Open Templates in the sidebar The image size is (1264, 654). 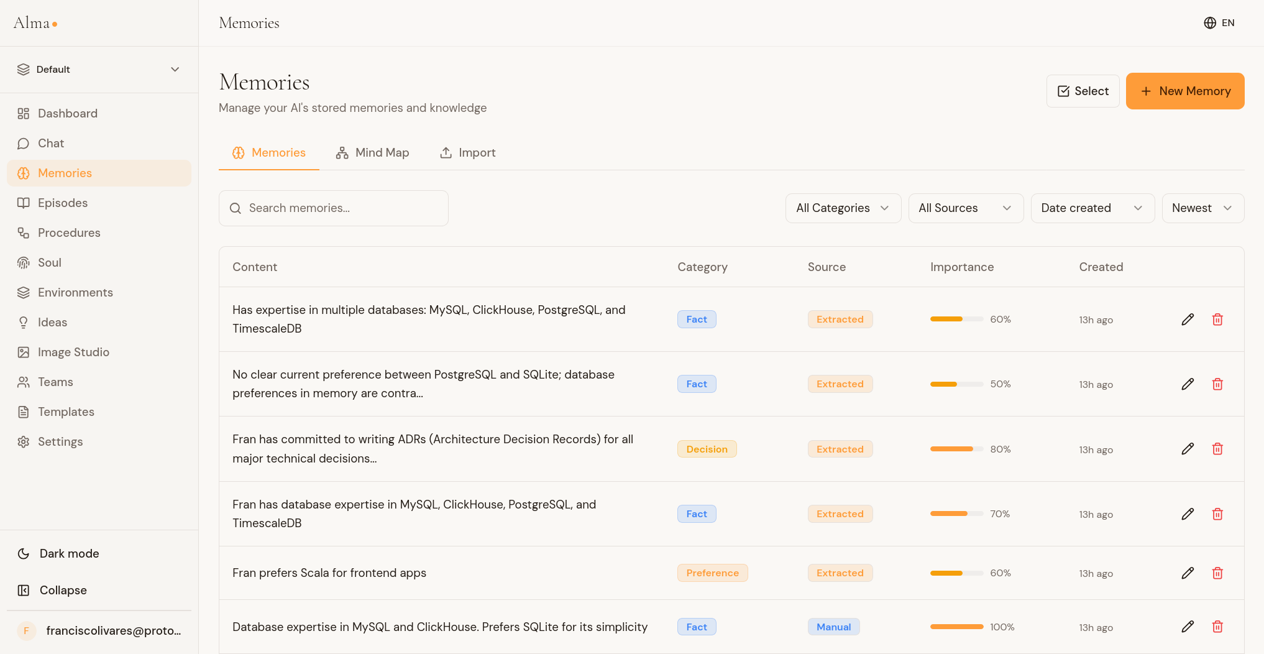pos(99,412)
